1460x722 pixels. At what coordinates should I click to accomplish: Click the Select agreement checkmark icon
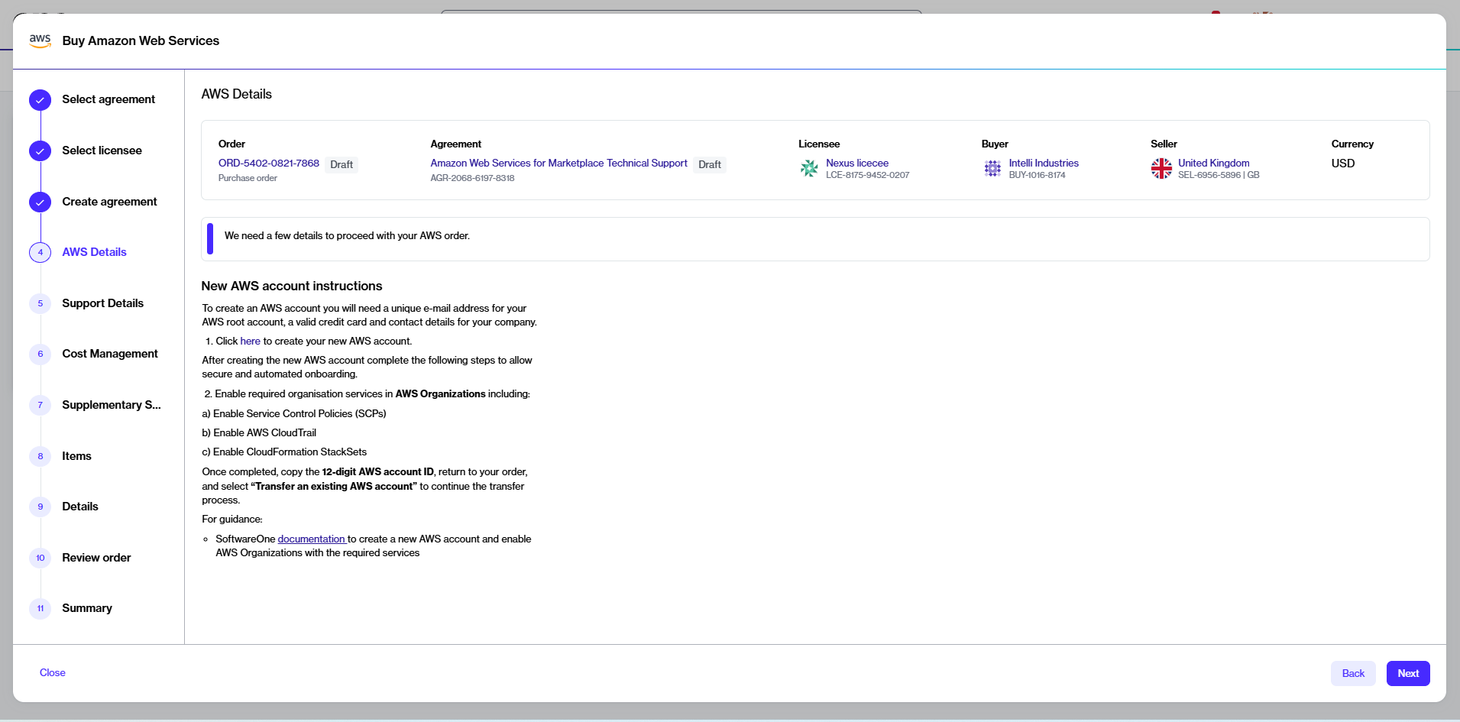(40, 100)
